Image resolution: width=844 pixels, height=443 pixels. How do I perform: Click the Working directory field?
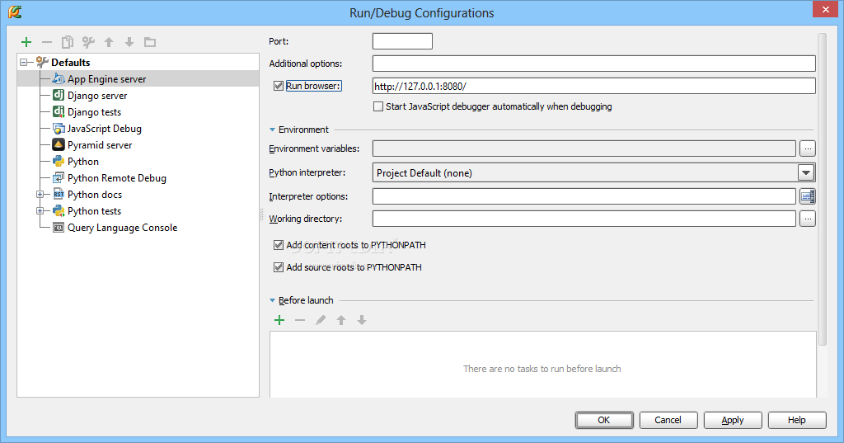[584, 219]
